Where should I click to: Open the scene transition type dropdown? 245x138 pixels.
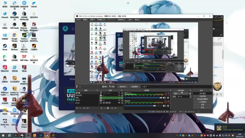[x=180, y=94]
